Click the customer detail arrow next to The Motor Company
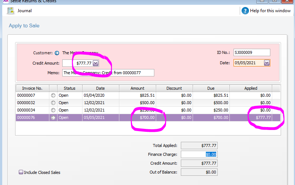Viewport: 295px width, 185px height. pyautogui.click(x=57, y=53)
